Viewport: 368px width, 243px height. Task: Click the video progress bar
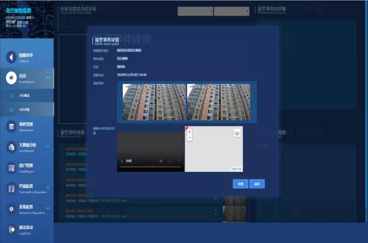(150, 167)
